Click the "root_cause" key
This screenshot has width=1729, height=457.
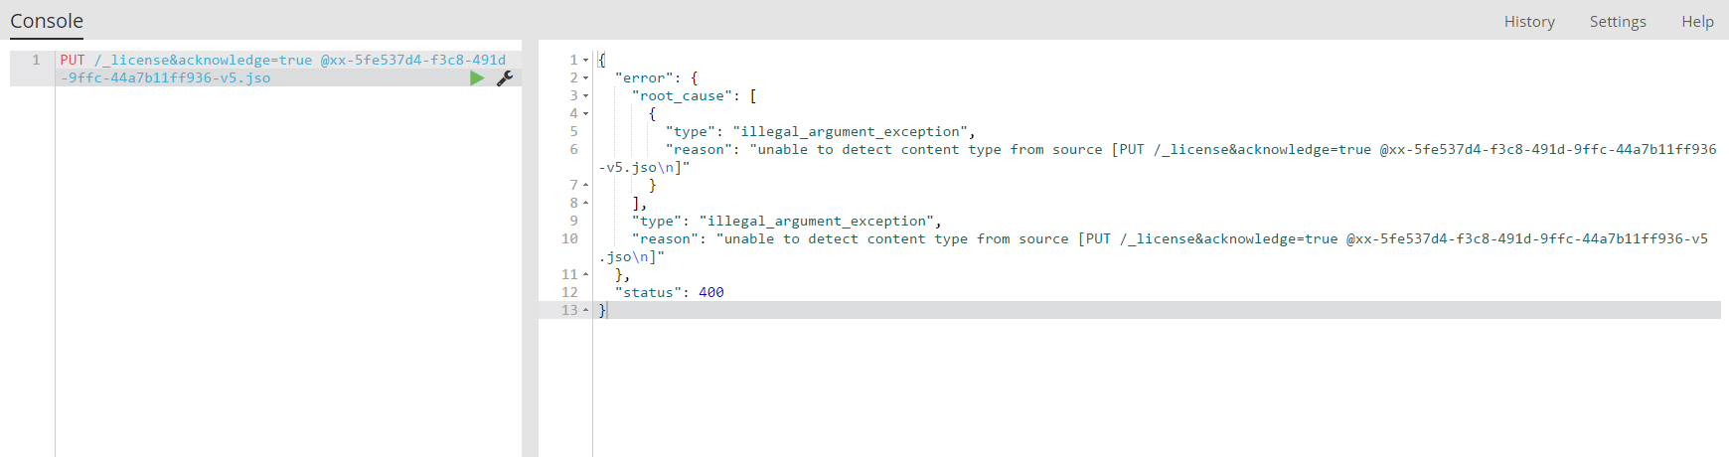(x=682, y=95)
